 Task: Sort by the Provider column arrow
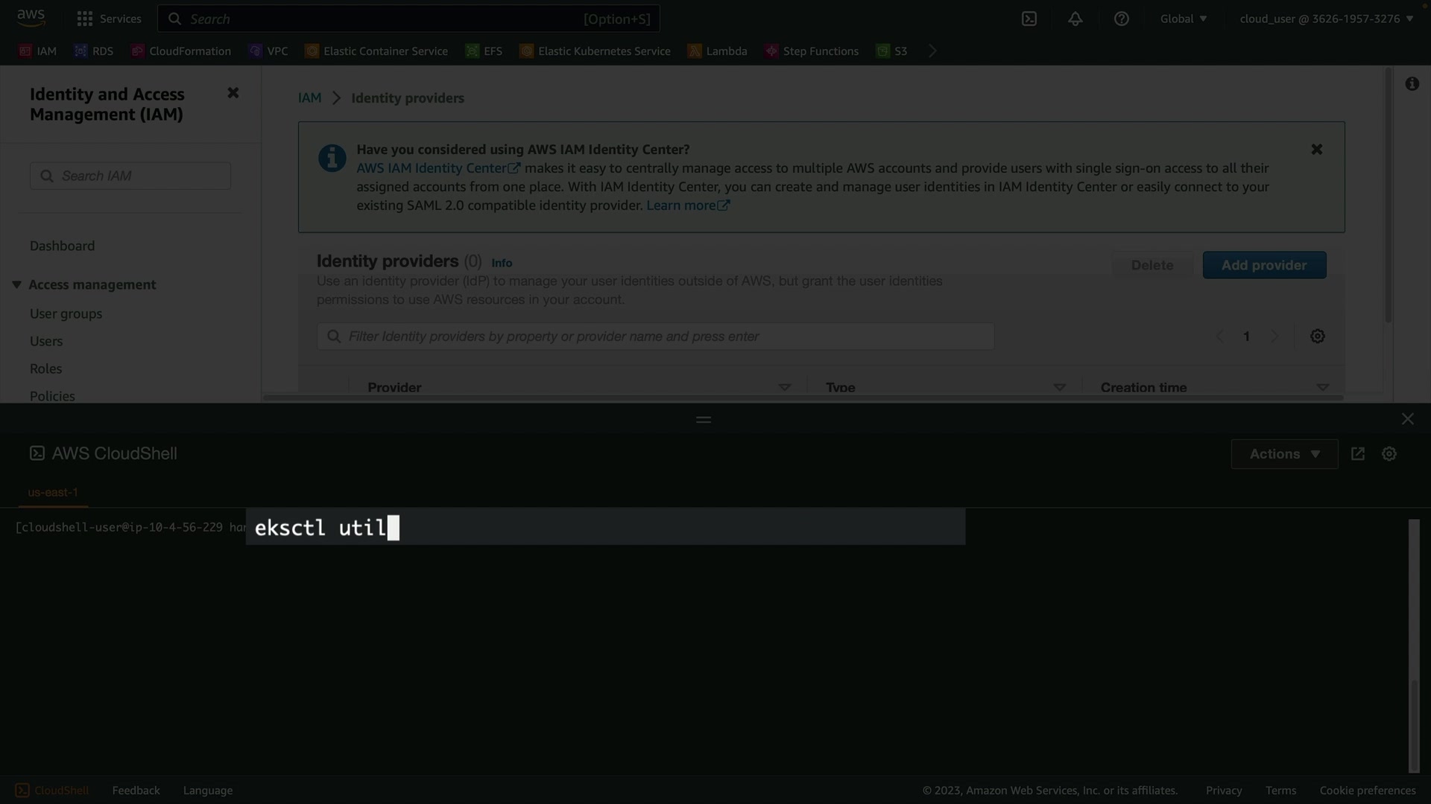click(x=784, y=388)
